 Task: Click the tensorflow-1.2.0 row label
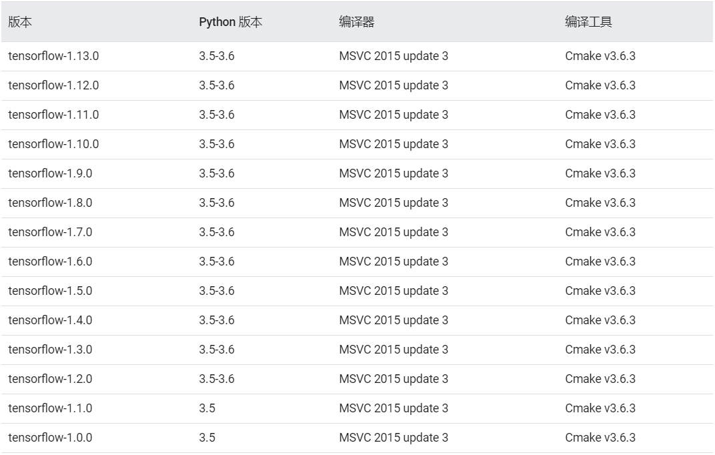point(50,379)
